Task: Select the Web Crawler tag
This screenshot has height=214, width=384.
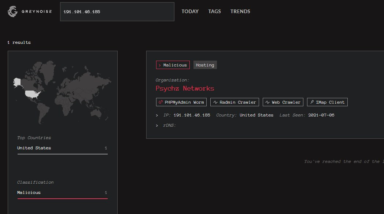Action: [283, 102]
